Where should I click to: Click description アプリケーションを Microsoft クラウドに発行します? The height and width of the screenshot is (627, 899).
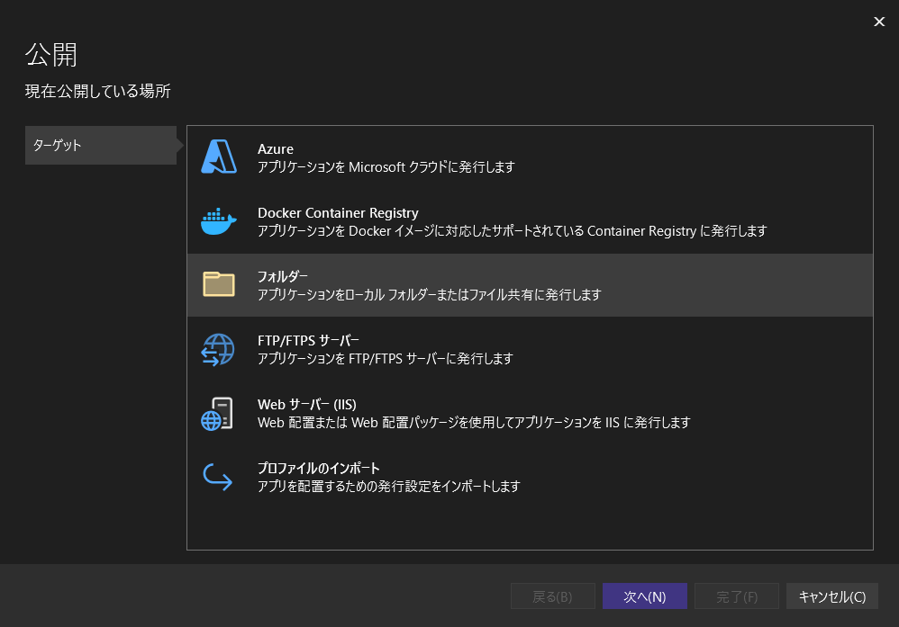click(386, 167)
